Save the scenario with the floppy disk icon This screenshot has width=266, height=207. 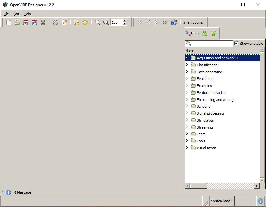click(26, 22)
